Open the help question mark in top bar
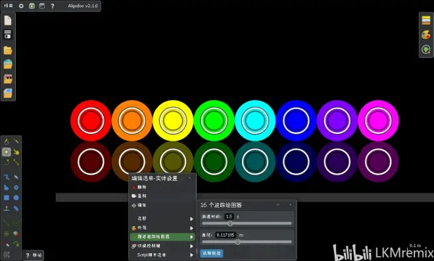Screen dimensions: 434x261 click(53, 6)
